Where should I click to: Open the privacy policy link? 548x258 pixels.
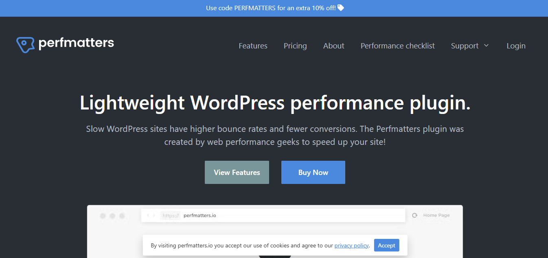click(352, 245)
